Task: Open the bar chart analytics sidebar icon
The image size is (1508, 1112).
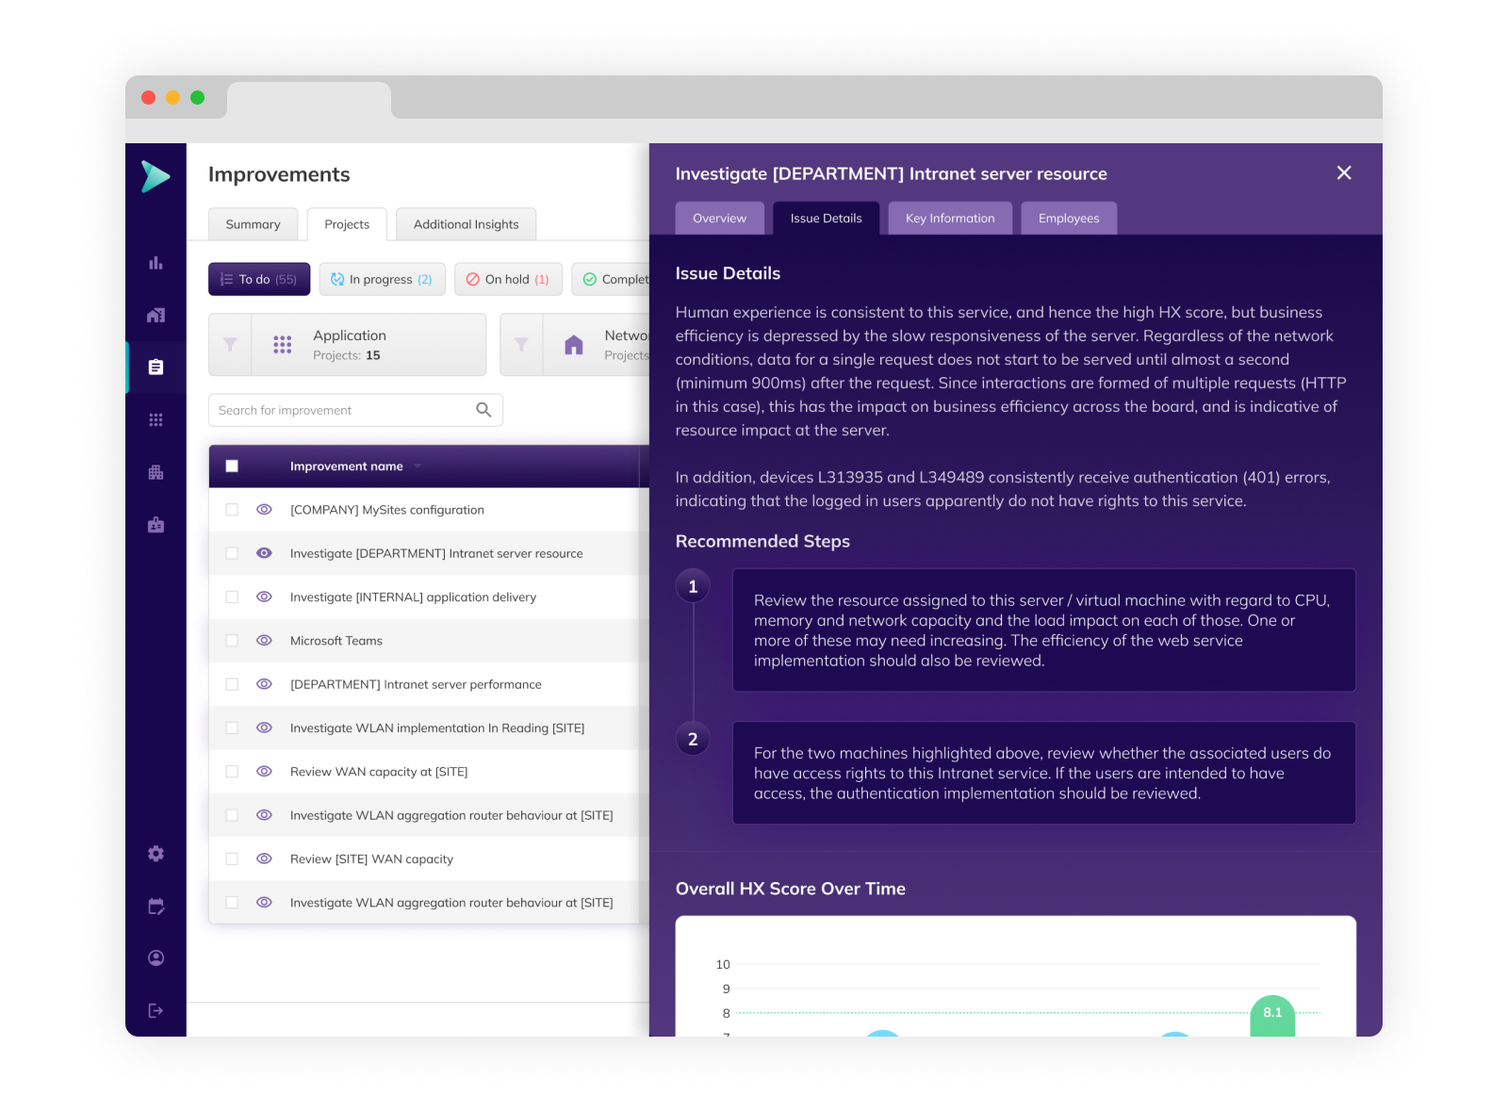Action: tap(156, 263)
